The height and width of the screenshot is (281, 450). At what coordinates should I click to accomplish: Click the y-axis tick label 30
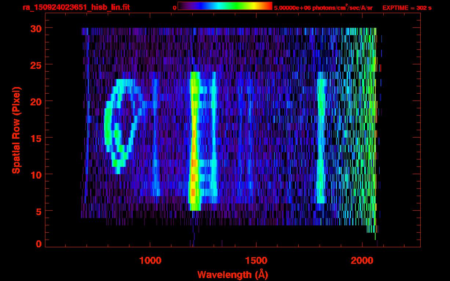click(36, 28)
